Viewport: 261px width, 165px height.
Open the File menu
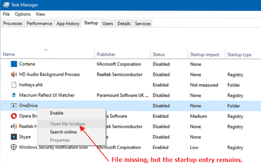pos(6,14)
